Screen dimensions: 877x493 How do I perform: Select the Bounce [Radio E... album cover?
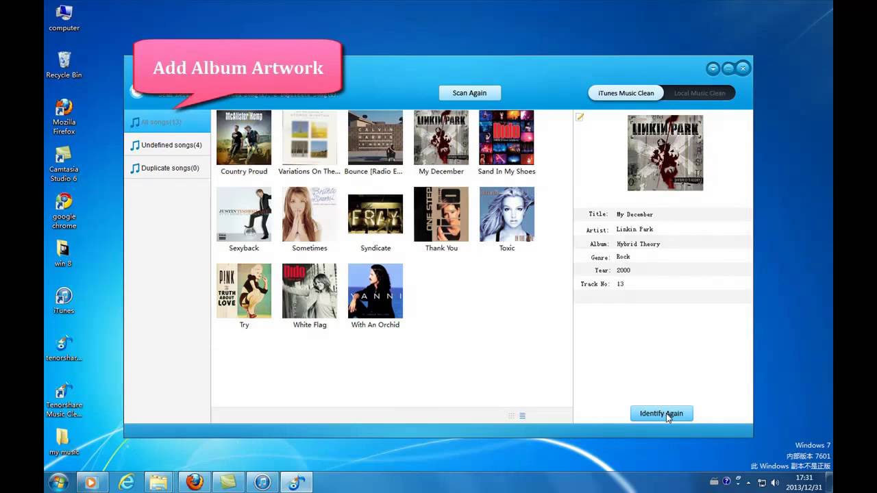(375, 138)
